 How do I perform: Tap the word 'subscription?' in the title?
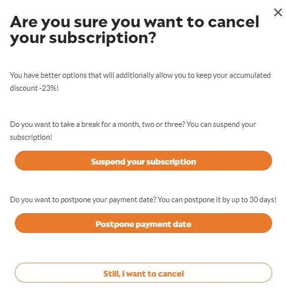(x=102, y=38)
